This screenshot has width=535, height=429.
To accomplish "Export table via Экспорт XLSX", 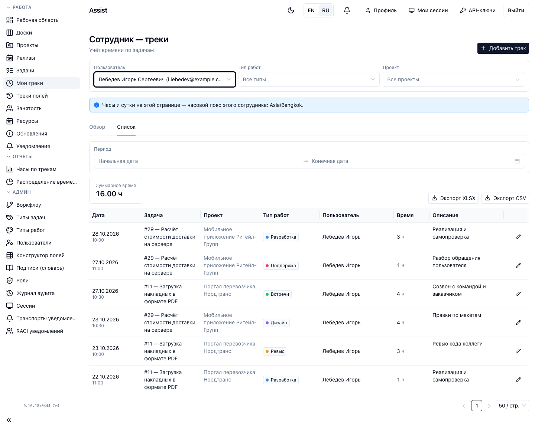I will tap(453, 198).
